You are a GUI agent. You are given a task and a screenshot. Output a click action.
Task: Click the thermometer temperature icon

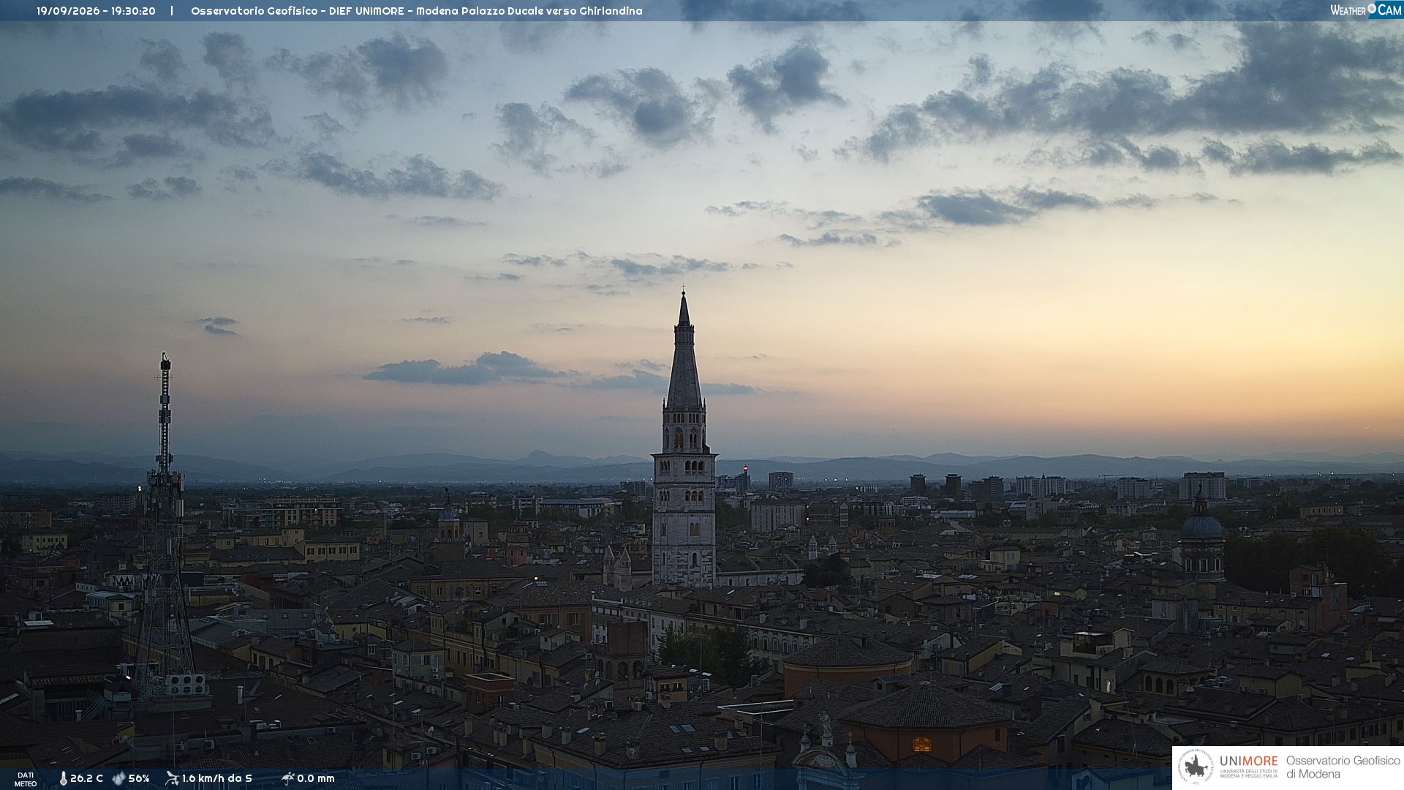tap(64, 779)
